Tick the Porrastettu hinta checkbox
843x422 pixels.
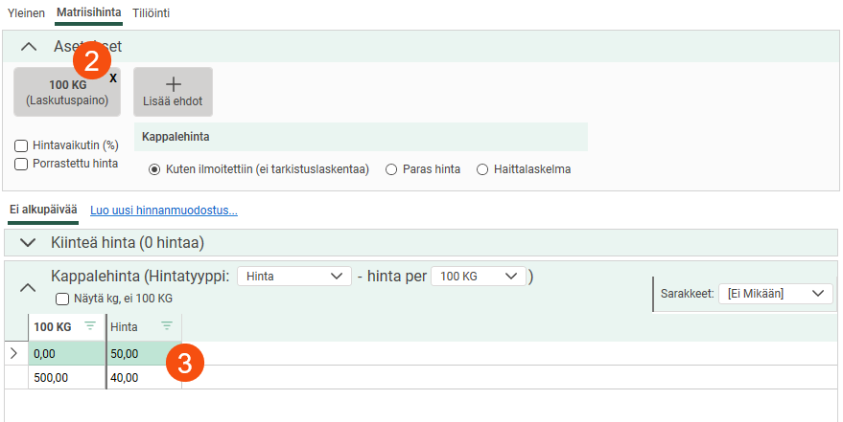coord(21,164)
